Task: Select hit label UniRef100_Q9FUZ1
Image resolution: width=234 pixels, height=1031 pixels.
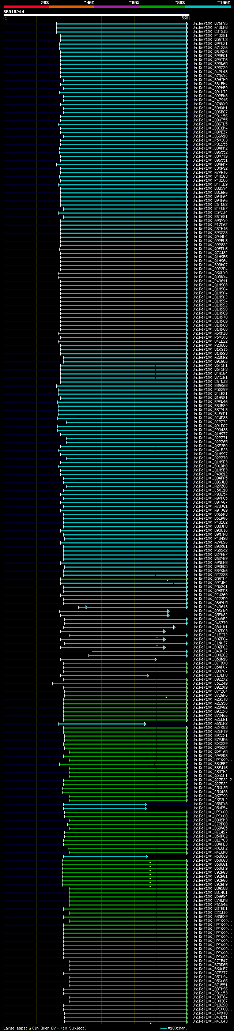Action: 210,44
